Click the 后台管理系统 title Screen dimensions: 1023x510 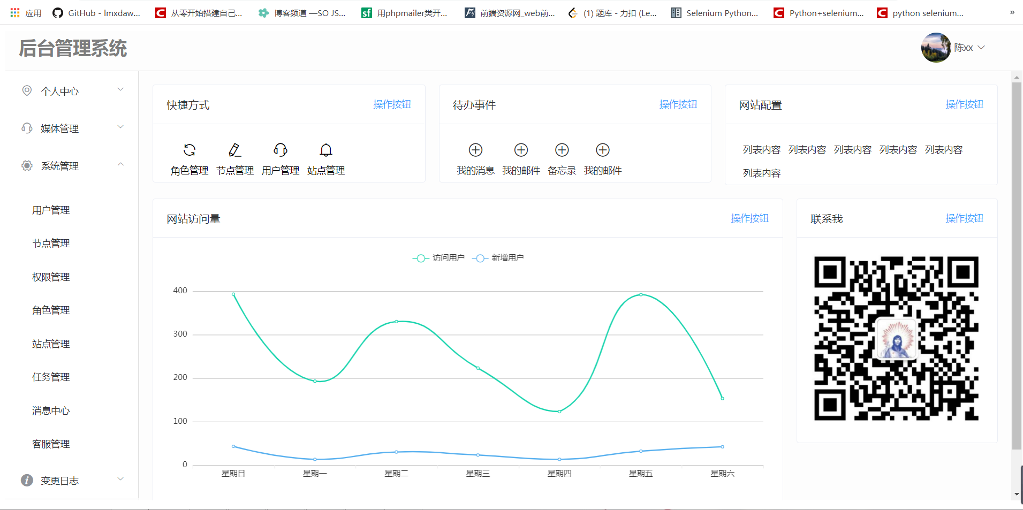(73, 48)
